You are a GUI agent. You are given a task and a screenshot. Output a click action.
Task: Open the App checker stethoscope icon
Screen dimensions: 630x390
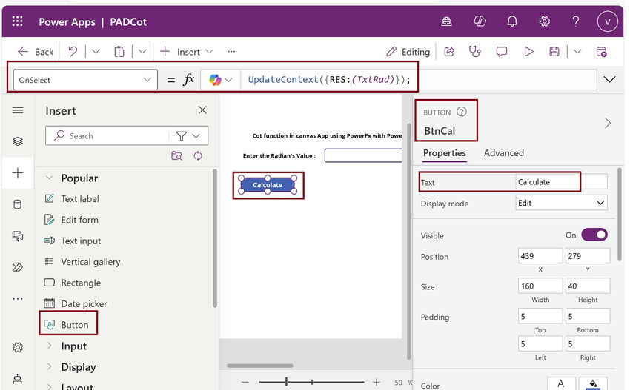(475, 51)
